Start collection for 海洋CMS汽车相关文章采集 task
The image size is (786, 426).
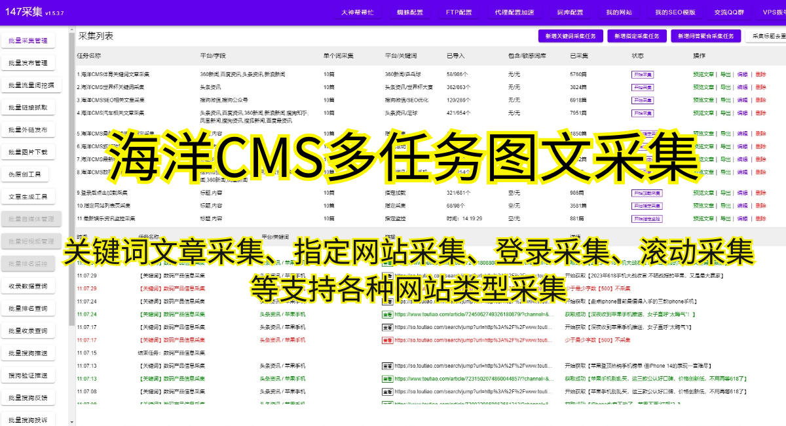point(643,113)
